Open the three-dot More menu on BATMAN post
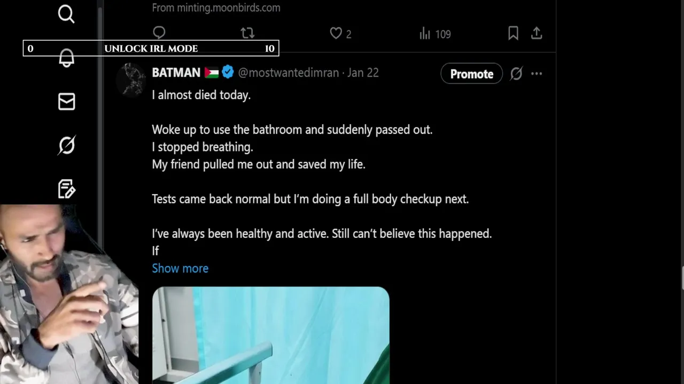 point(537,74)
